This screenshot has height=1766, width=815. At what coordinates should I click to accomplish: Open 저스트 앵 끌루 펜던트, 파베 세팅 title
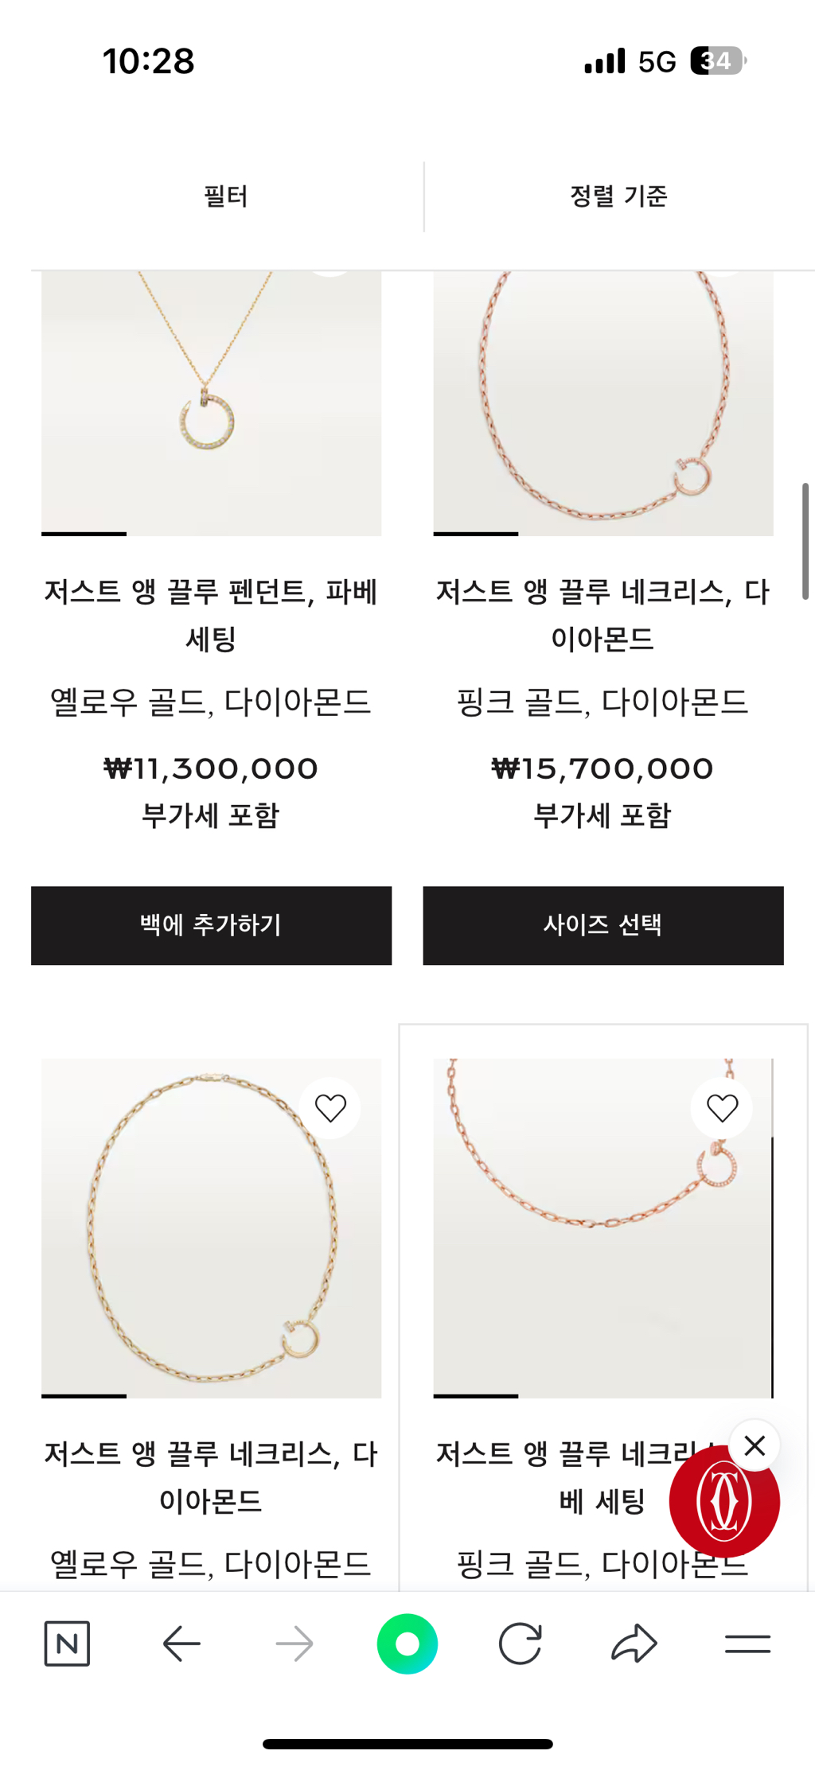[x=211, y=615]
